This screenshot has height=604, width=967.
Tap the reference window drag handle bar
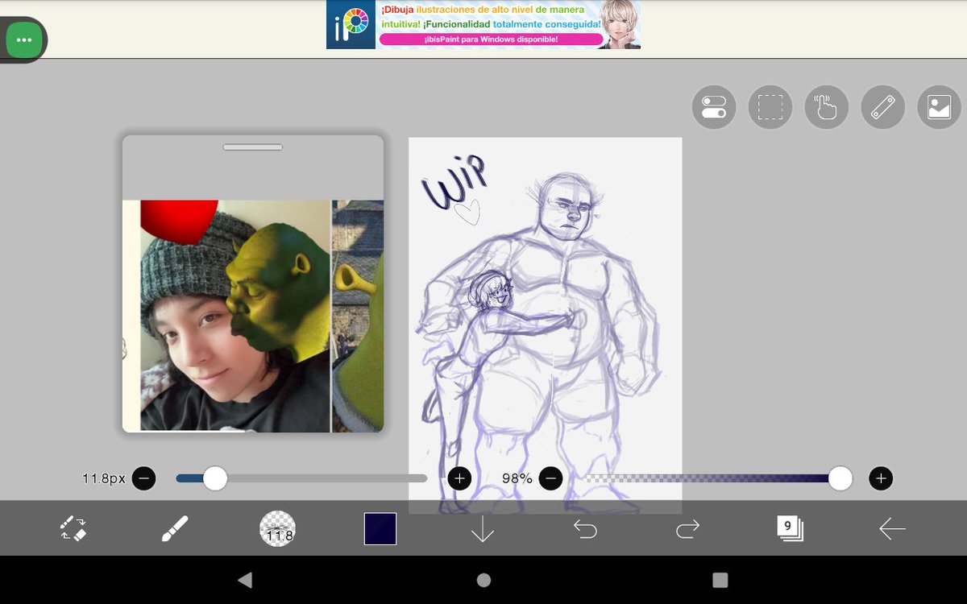(253, 147)
